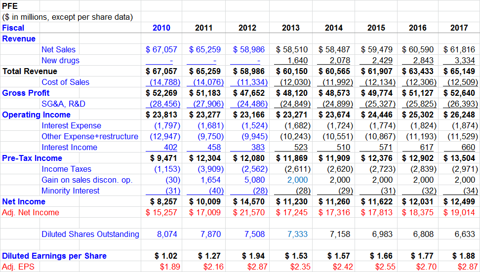Viewport: 480px width, 272px height.
Task: Click the Adj. Net Income label
Action: point(31,213)
